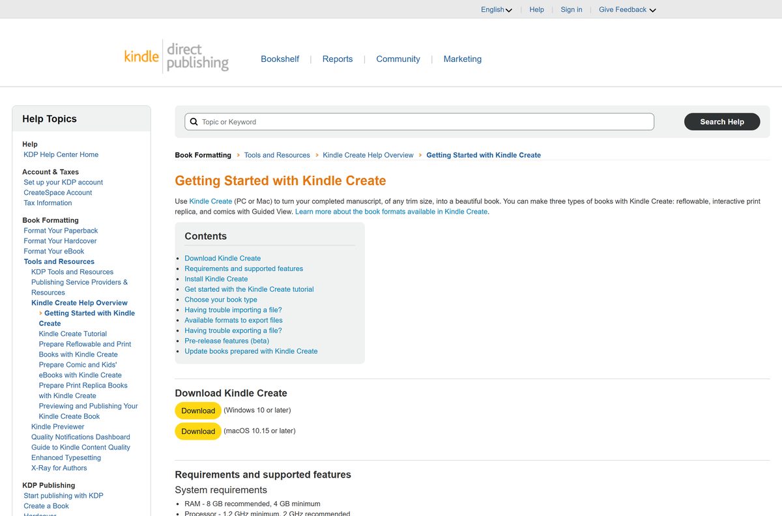Select Kindle Previewer in sidebar
The image size is (782, 516).
point(58,427)
